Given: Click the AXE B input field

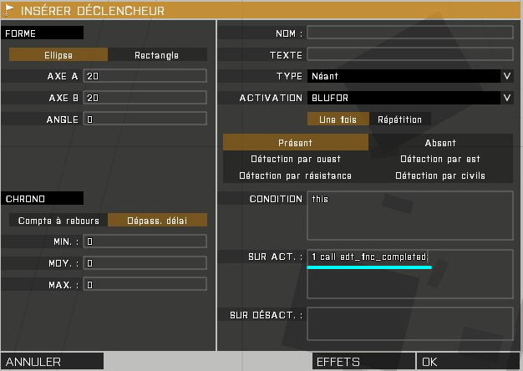Looking at the screenshot, I should pos(145,98).
